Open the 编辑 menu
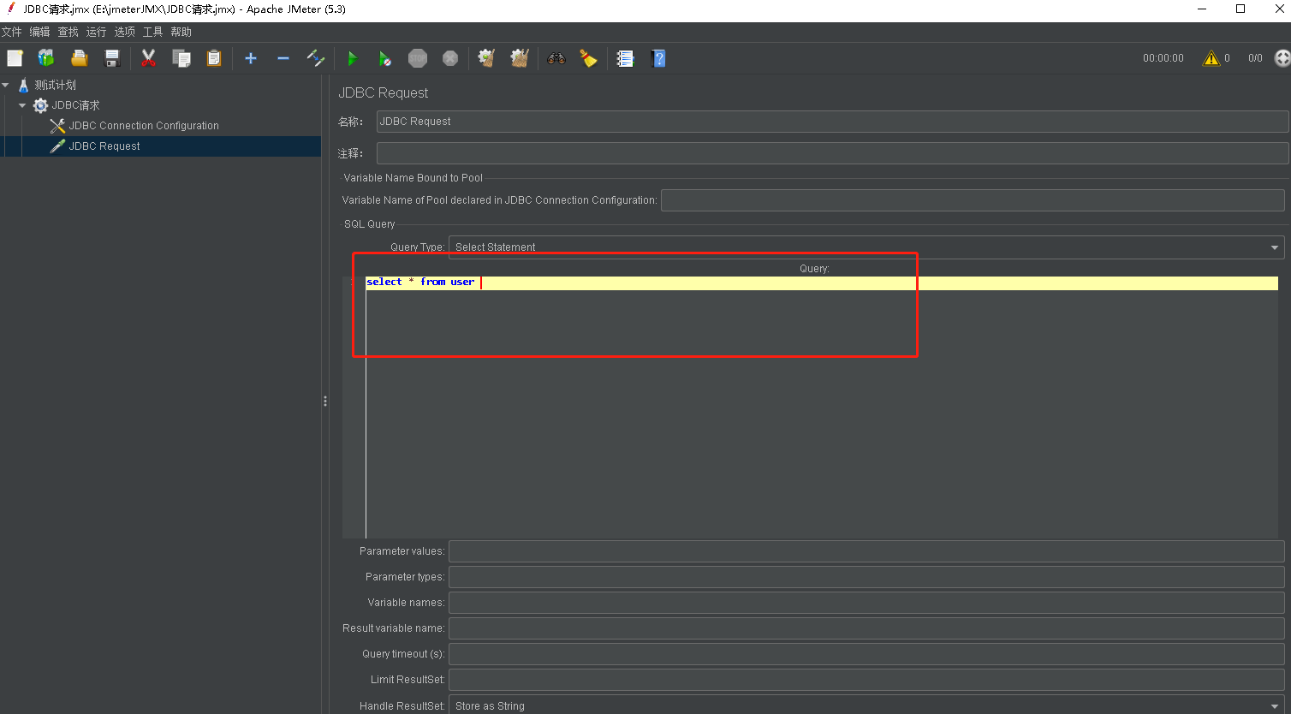This screenshot has width=1291, height=714. tap(39, 32)
